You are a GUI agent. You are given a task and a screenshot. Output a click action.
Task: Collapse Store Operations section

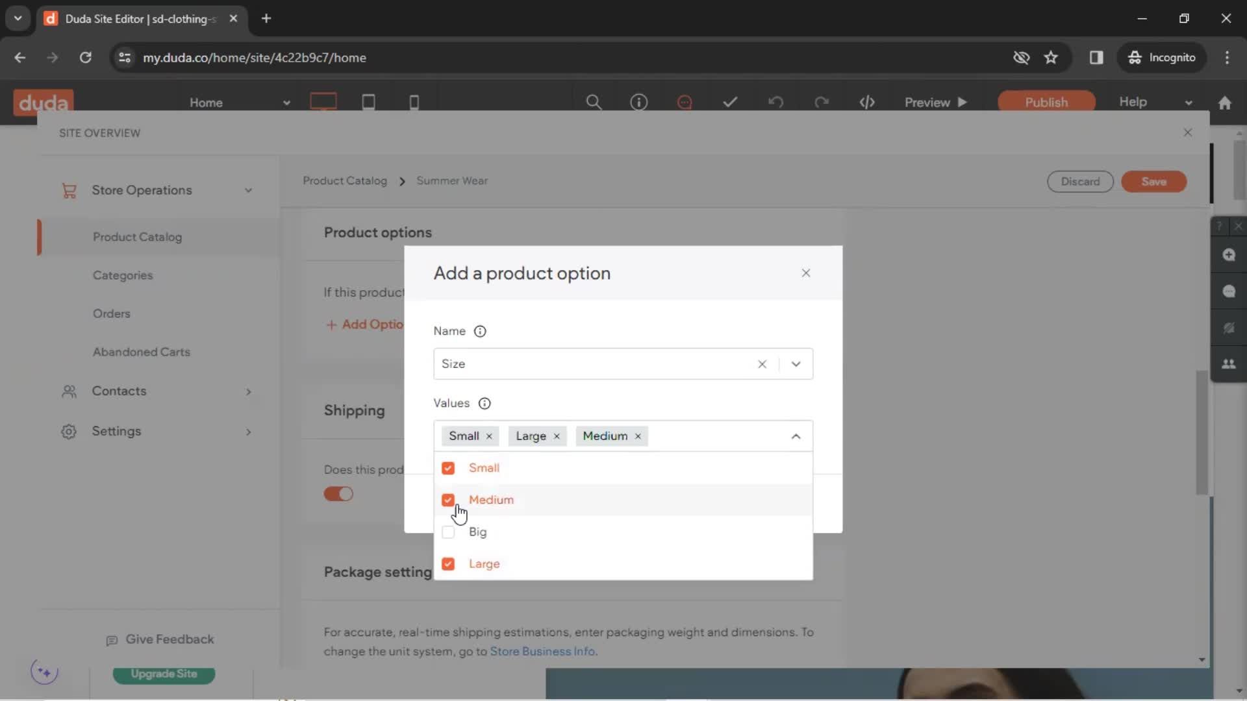pyautogui.click(x=248, y=191)
